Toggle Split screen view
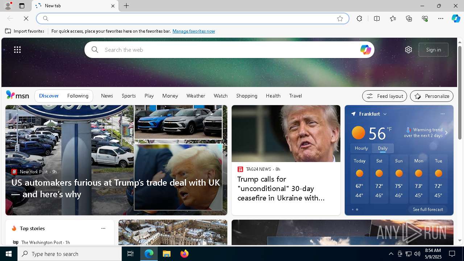 [x=377, y=18]
